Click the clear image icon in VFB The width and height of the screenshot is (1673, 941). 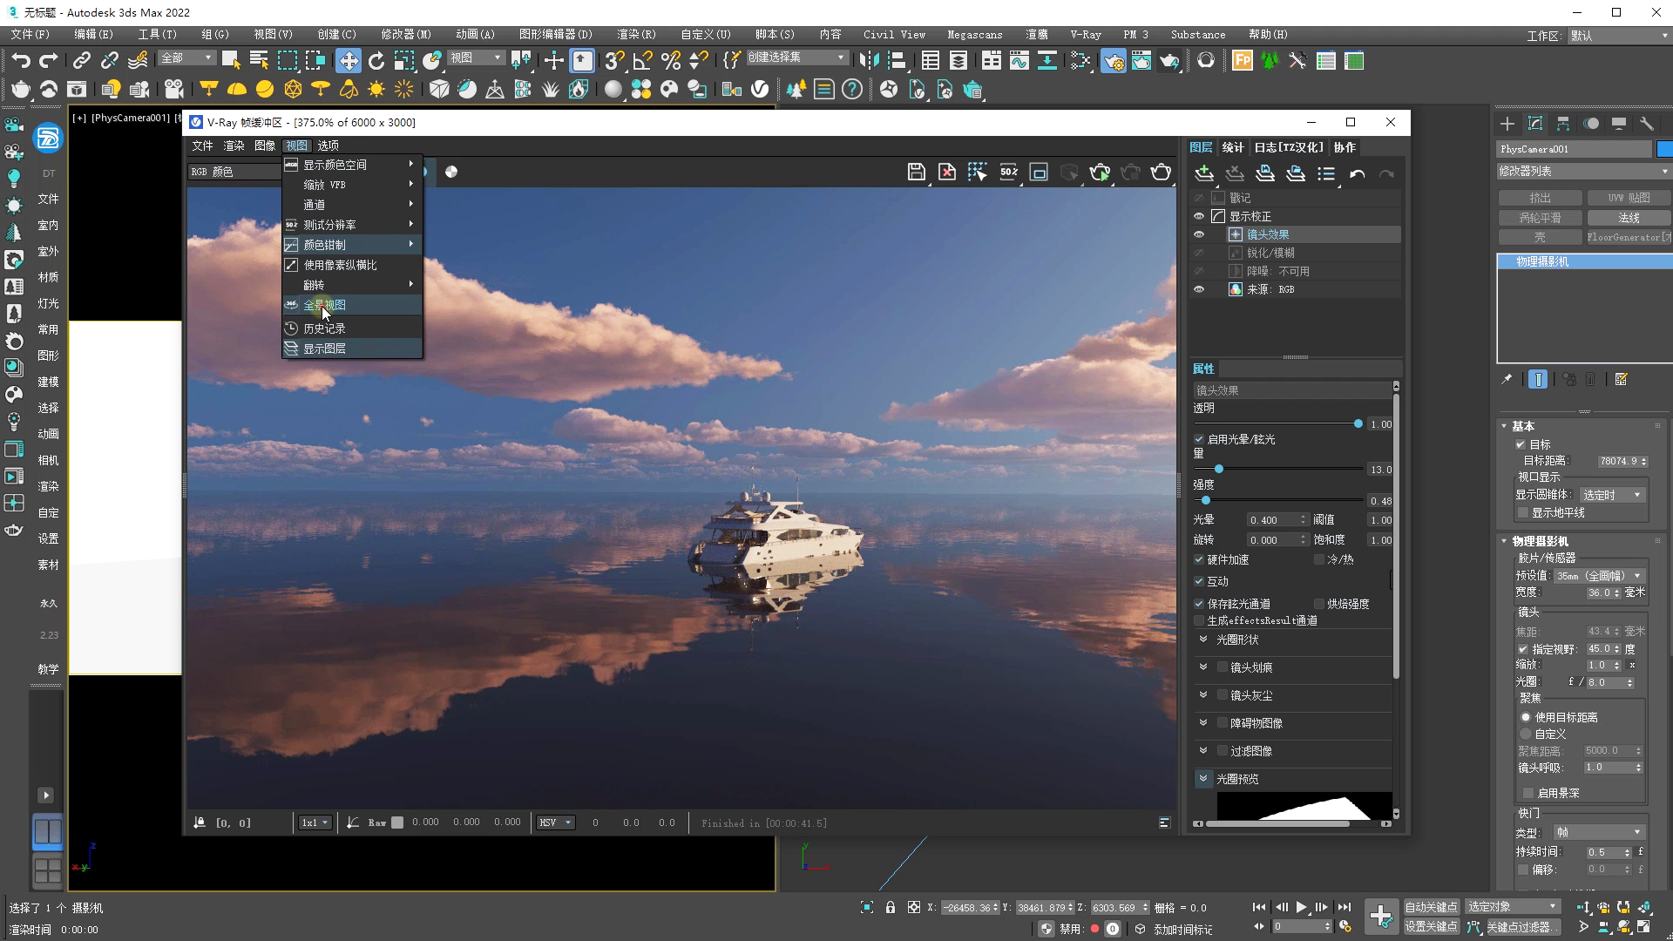(947, 173)
